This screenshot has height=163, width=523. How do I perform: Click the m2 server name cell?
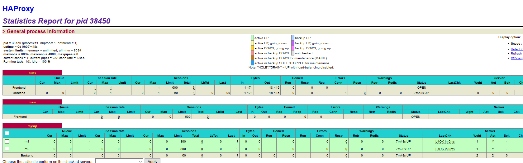point(27,149)
